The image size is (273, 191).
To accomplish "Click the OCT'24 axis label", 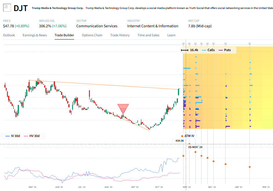I will 159,187.
